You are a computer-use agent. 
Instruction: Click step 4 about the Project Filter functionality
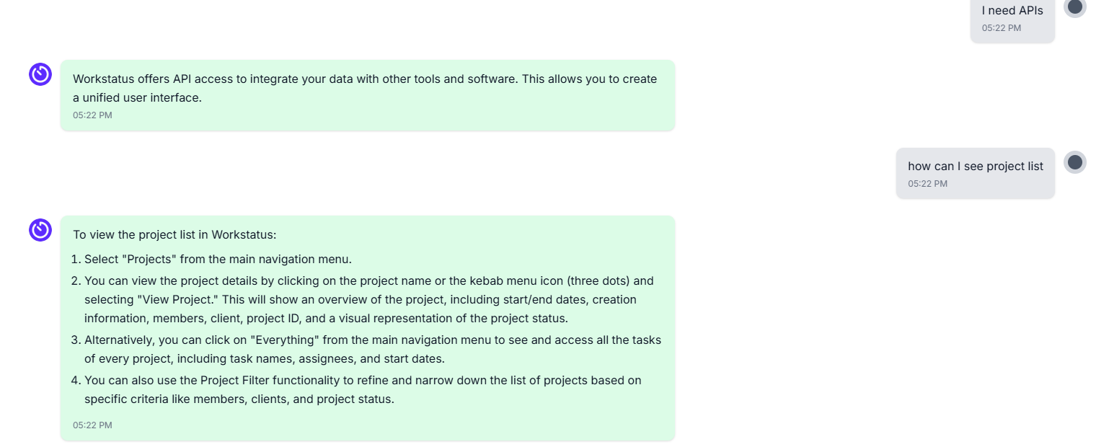click(362, 389)
